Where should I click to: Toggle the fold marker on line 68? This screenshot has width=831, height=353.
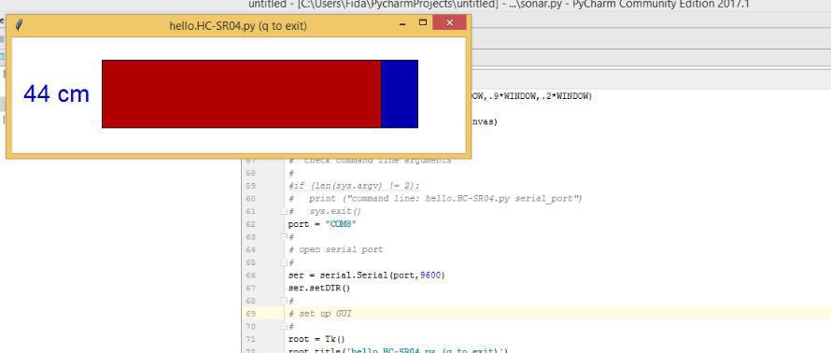(x=284, y=301)
